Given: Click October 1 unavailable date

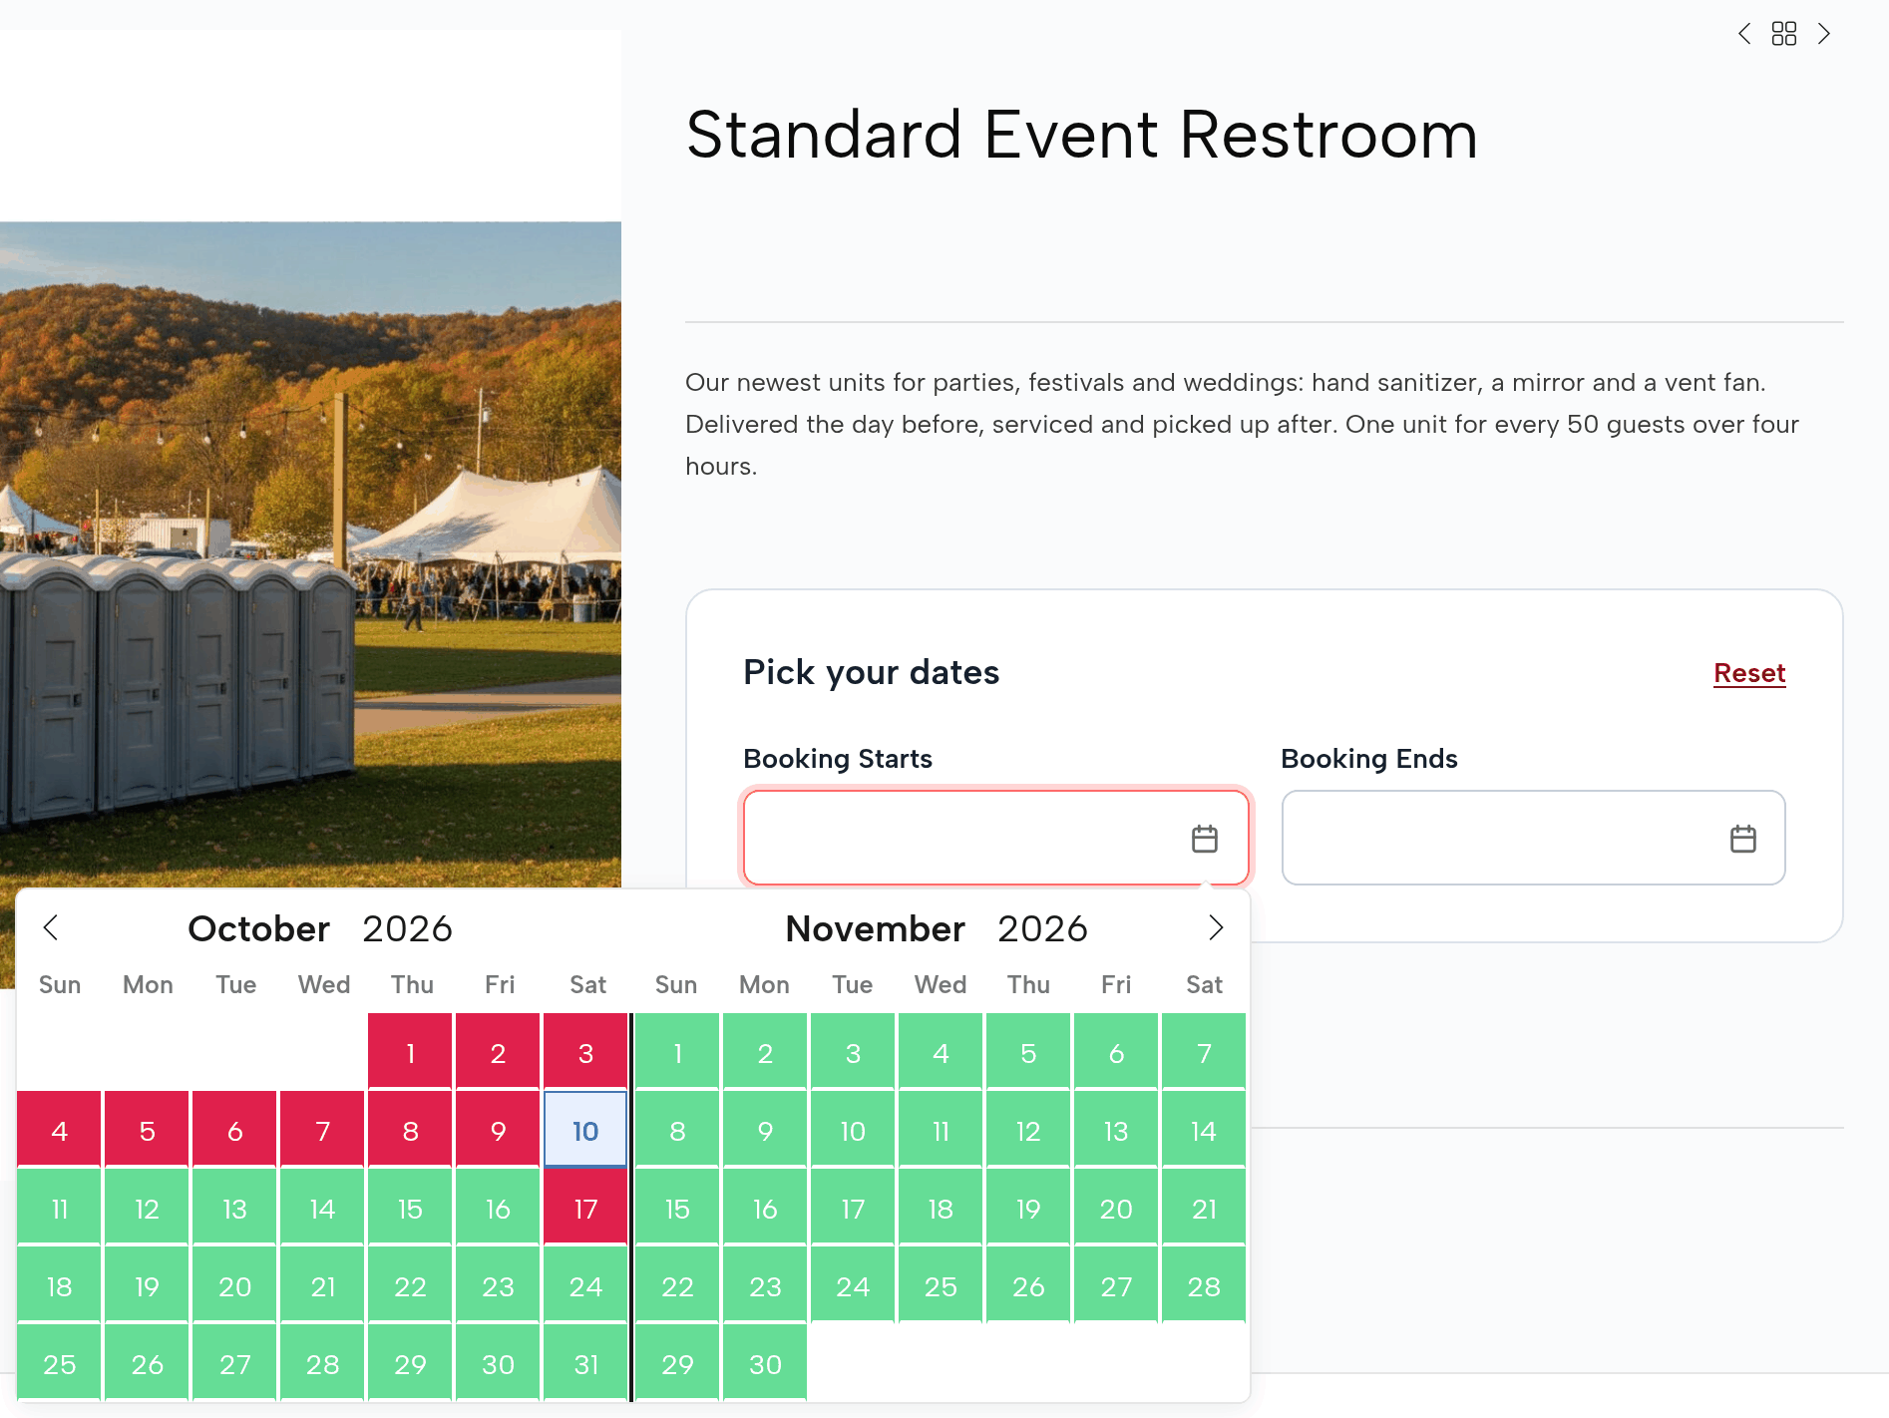Looking at the screenshot, I should pos(410,1052).
